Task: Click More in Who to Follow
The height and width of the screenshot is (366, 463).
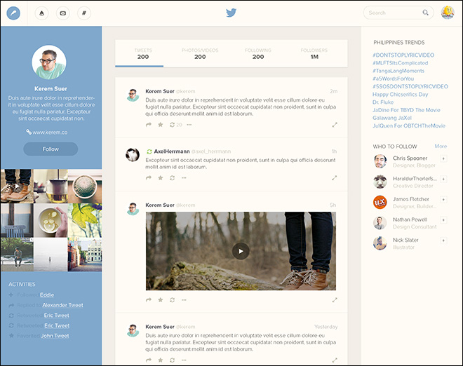Action: (441, 146)
